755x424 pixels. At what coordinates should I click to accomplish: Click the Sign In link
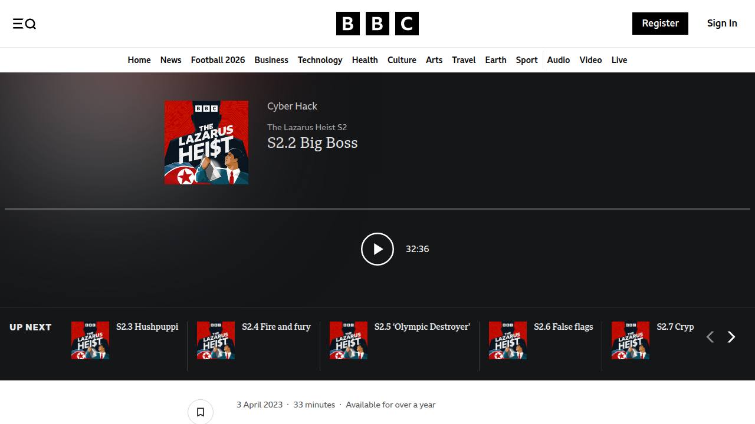(722, 24)
